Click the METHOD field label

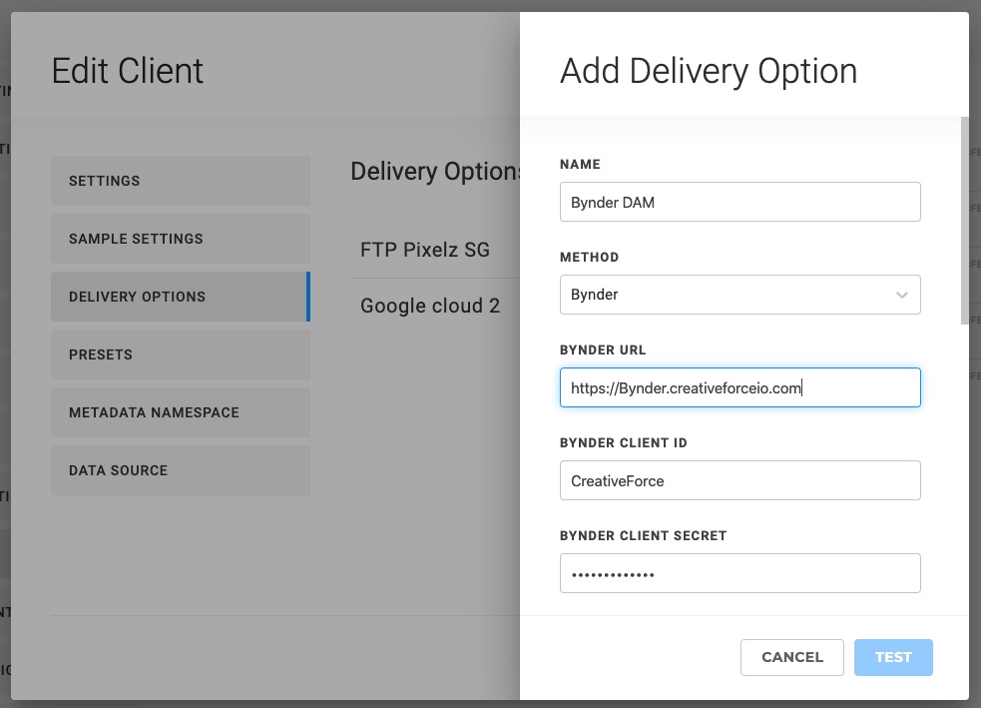coord(589,258)
